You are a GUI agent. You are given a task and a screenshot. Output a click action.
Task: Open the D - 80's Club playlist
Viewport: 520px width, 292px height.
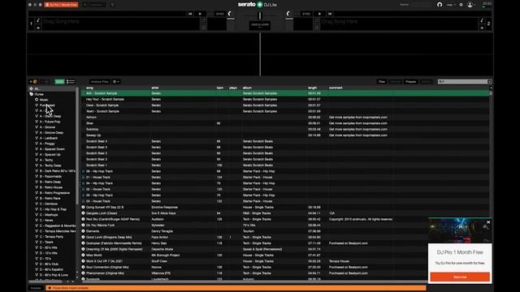(49, 264)
